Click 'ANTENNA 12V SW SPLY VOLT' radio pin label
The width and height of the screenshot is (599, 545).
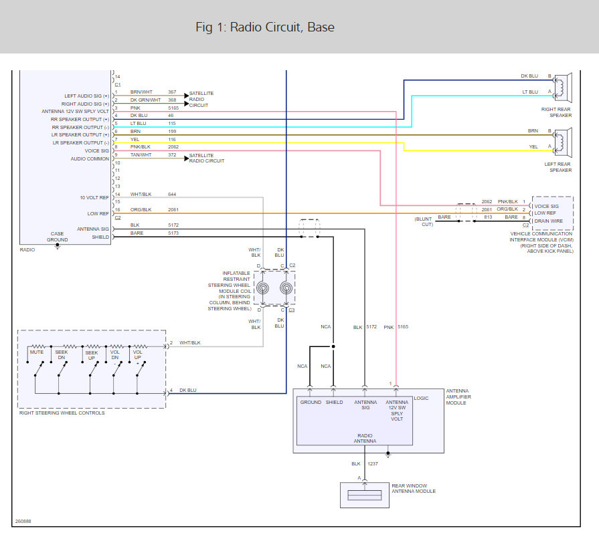[x=75, y=112]
